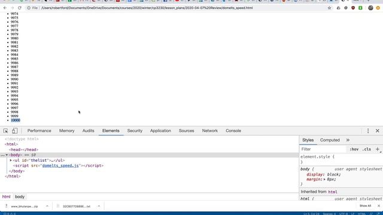Click the styles Filter input field
This screenshot has height=215, width=383.
pos(323,149)
